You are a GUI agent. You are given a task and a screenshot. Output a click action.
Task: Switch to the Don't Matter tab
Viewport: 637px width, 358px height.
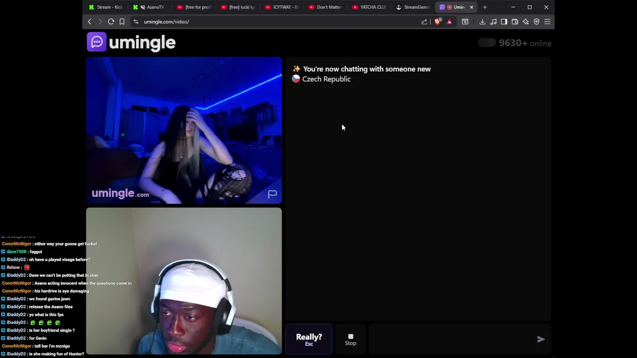tap(325, 7)
